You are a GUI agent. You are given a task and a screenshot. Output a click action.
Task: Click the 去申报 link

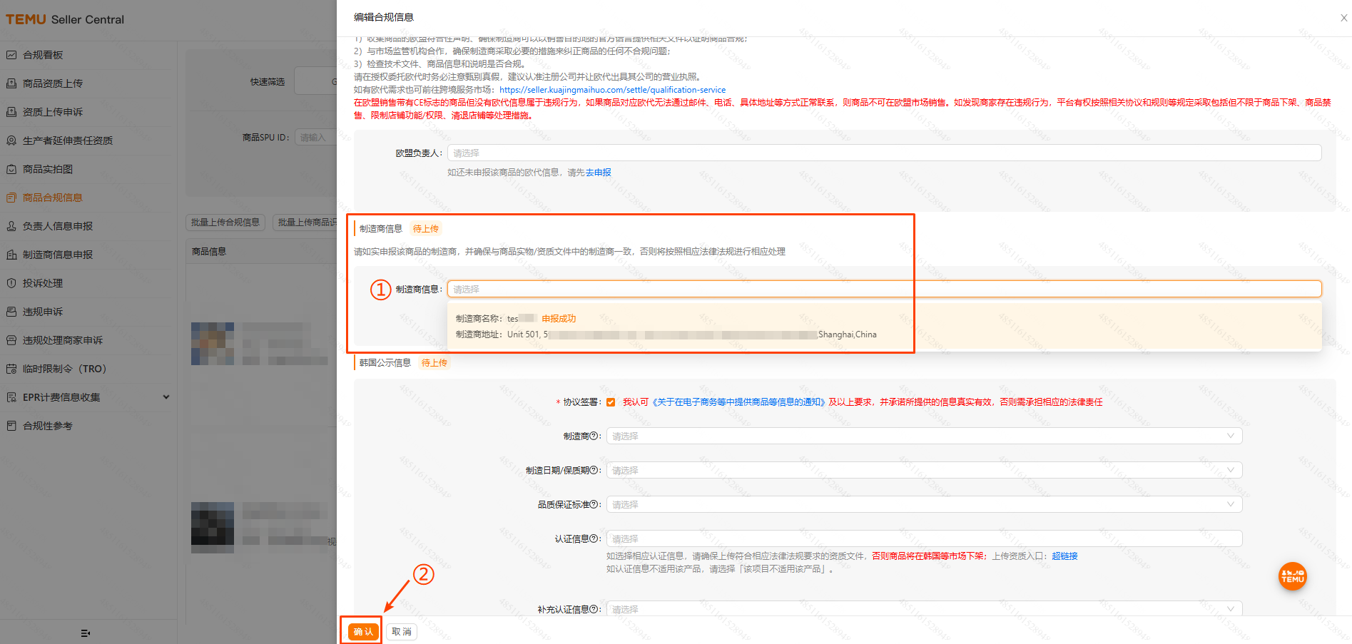click(598, 173)
